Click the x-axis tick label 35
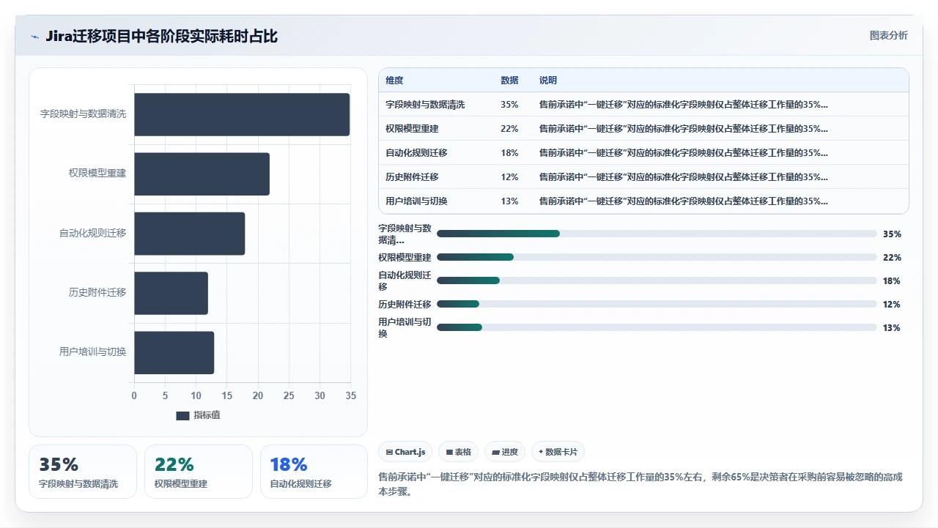The width and height of the screenshot is (938, 528). (351, 396)
